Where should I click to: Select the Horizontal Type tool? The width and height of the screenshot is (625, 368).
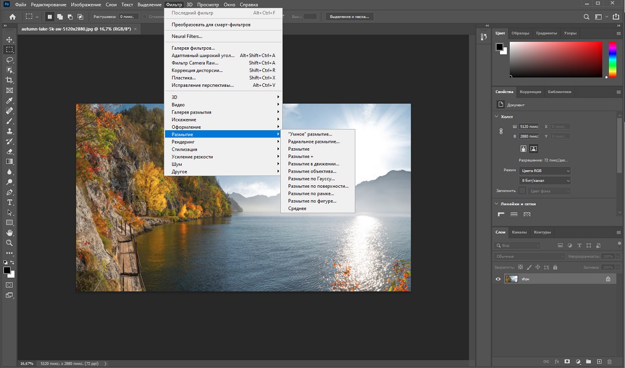pyautogui.click(x=9, y=202)
